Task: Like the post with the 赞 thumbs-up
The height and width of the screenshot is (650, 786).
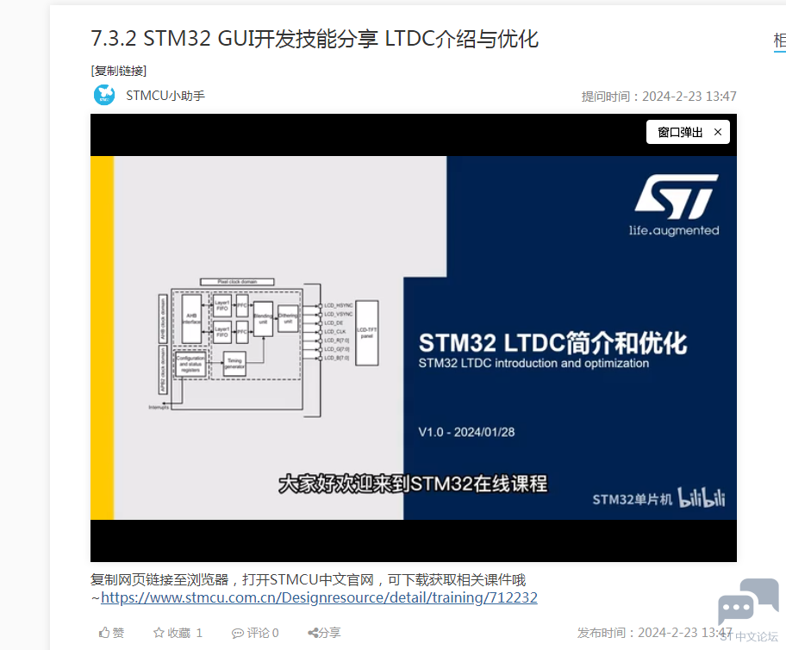Action: (111, 633)
